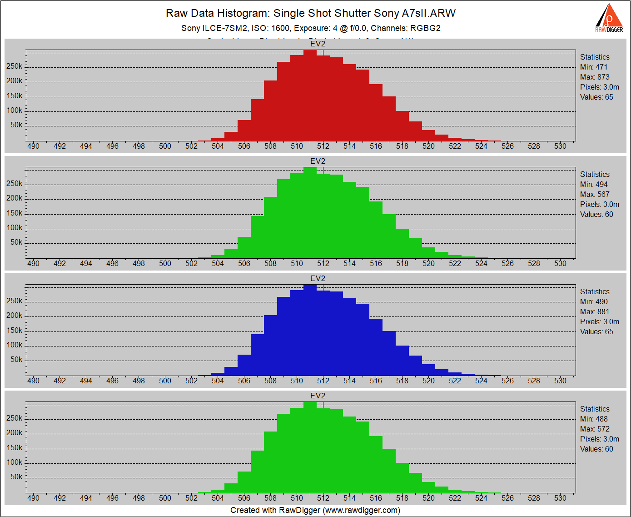This screenshot has width=631, height=517.
Task: Click the RawDigger logo icon
Action: 609,18
